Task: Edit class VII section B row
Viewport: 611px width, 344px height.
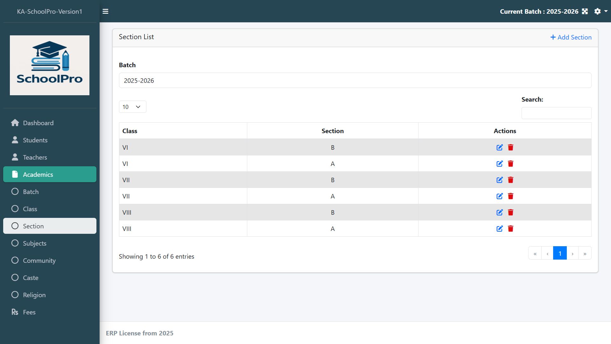Action: pos(500,180)
